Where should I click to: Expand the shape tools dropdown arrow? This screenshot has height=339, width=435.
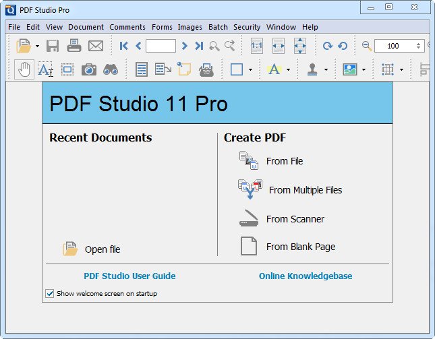click(x=250, y=69)
